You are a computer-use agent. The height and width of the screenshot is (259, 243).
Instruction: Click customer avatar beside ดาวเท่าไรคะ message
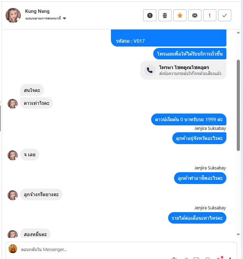pyautogui.click(x=13, y=104)
